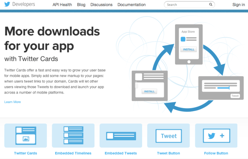Click the 'More downloads for your app' headline
Screen dimensions: 248x159
(x=52, y=39)
